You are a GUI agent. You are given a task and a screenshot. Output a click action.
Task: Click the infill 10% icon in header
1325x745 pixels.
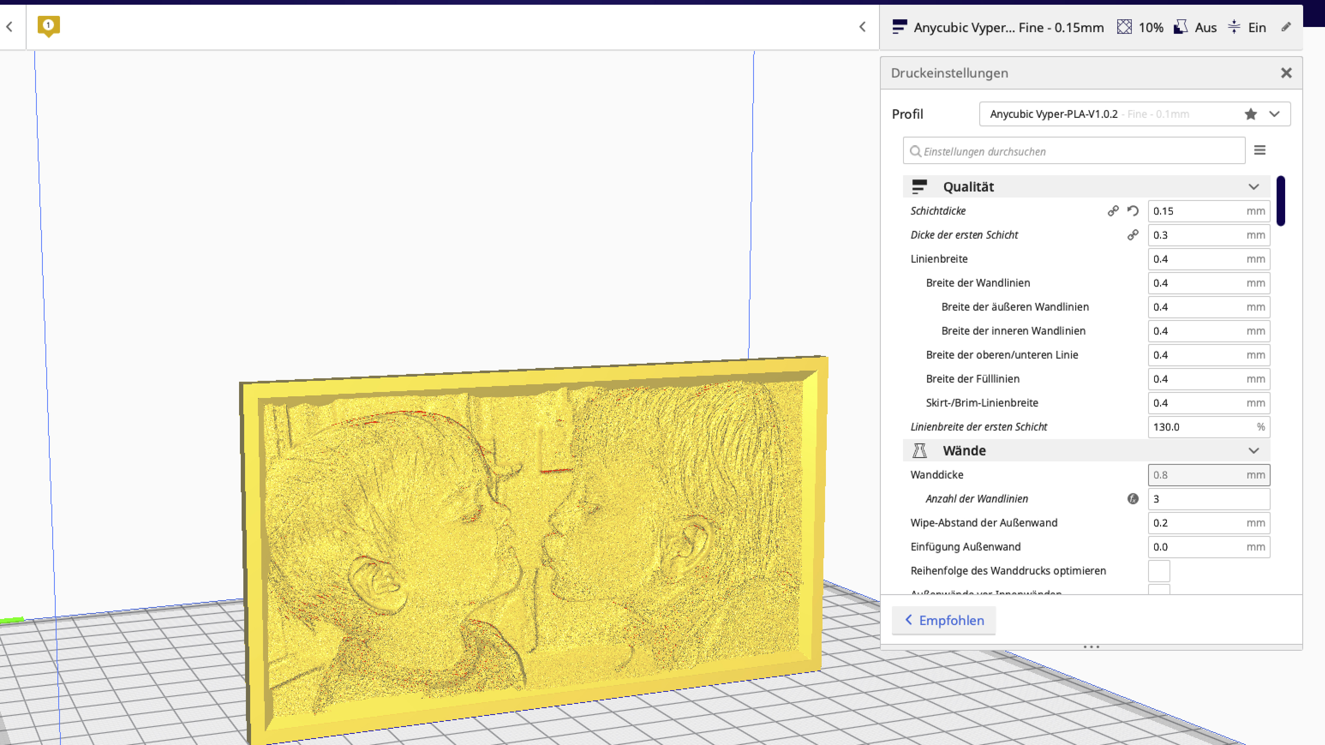point(1125,27)
